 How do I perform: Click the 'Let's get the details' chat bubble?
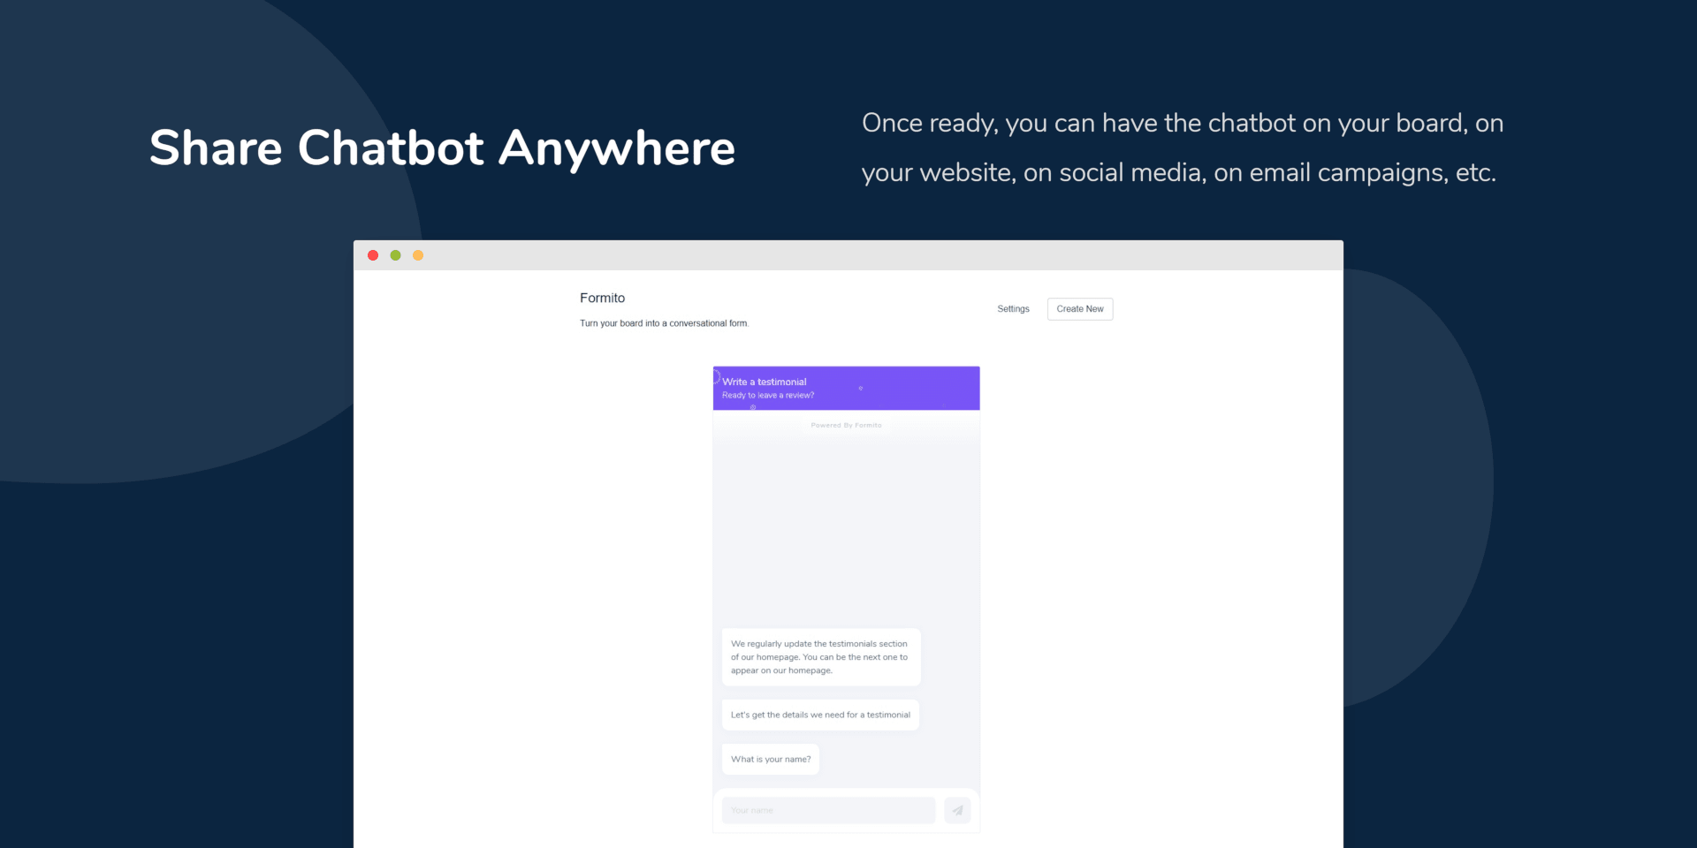pyautogui.click(x=820, y=715)
